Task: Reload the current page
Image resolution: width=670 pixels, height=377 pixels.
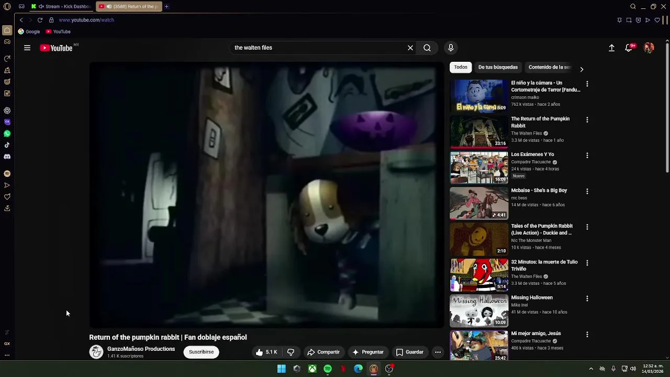Action: 40,20
